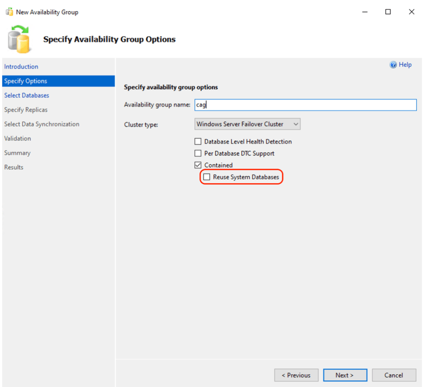Check Per Database DTC Support option
This screenshot has width=423, height=387.
tap(198, 153)
